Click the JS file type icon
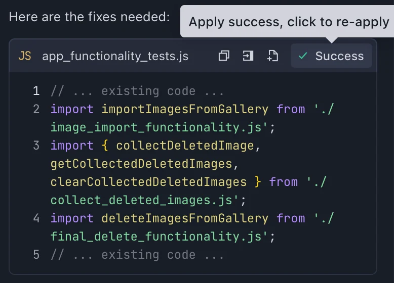Screen dimensions: 394x283 25,56
